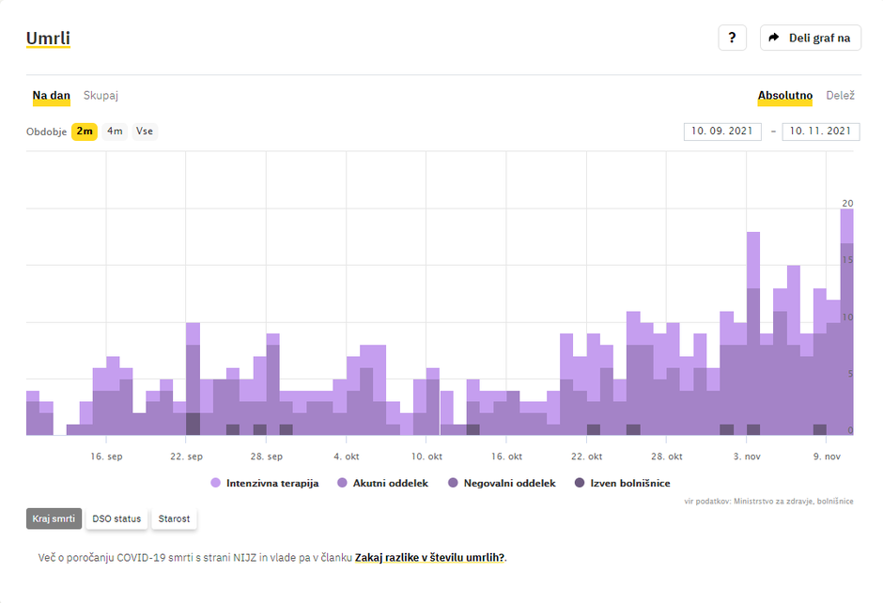Open the Zakaj razlike v številu umrlih link
Image resolution: width=883 pixels, height=603 pixels.
tap(429, 557)
